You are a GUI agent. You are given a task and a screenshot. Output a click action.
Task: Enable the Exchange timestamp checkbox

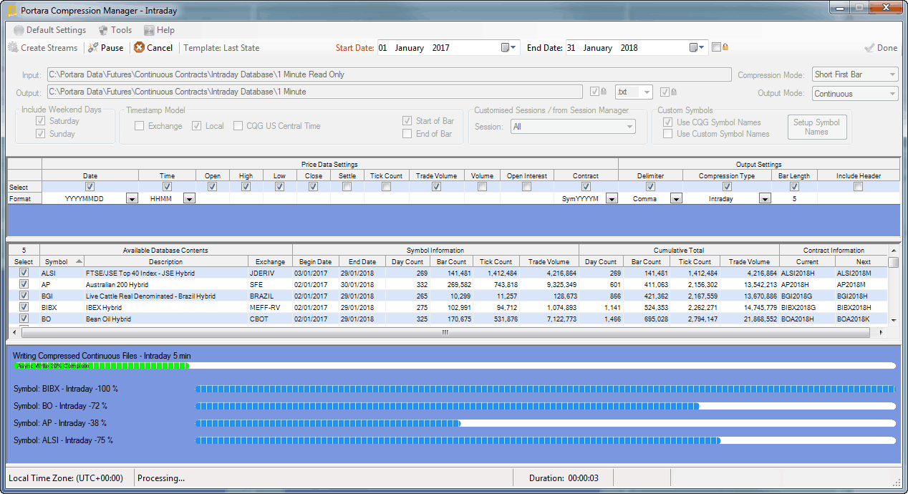(140, 126)
